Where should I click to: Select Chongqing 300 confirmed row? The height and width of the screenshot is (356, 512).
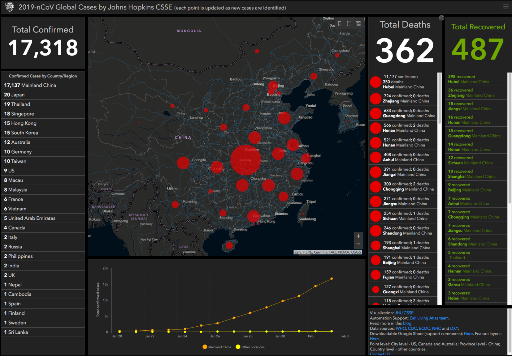coord(403,187)
